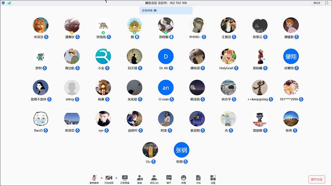Select the Dr Ali participant avatar
The height and width of the screenshot is (186, 332).
166,56
